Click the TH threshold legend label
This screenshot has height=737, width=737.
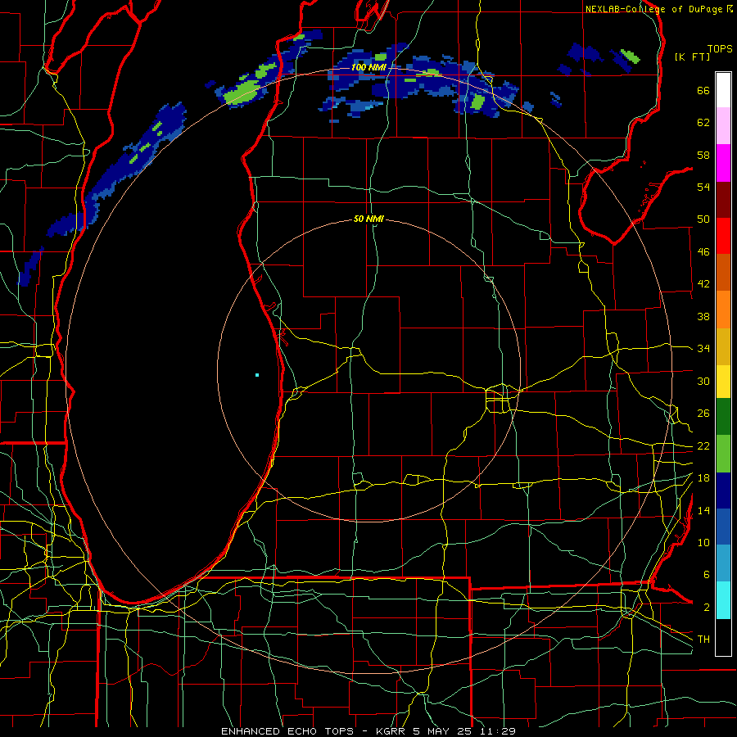click(x=703, y=640)
